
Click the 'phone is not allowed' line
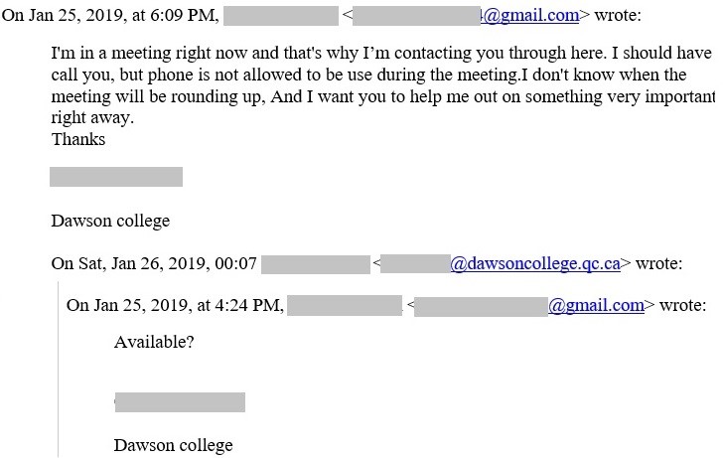click(x=368, y=75)
